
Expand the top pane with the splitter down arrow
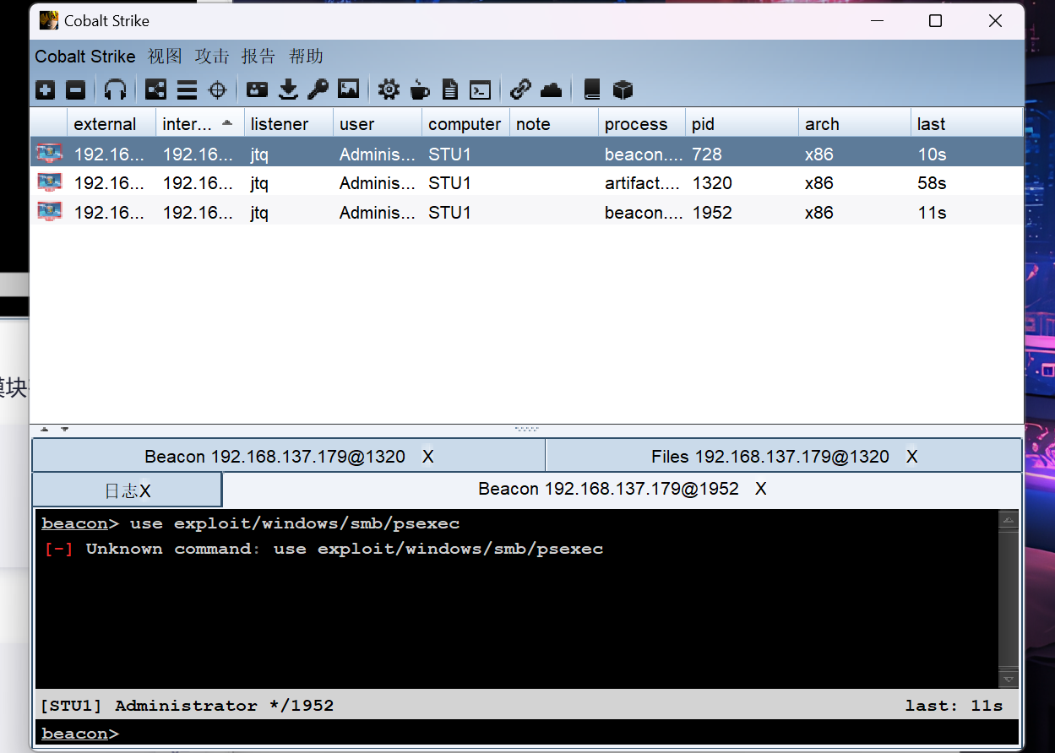pos(64,429)
